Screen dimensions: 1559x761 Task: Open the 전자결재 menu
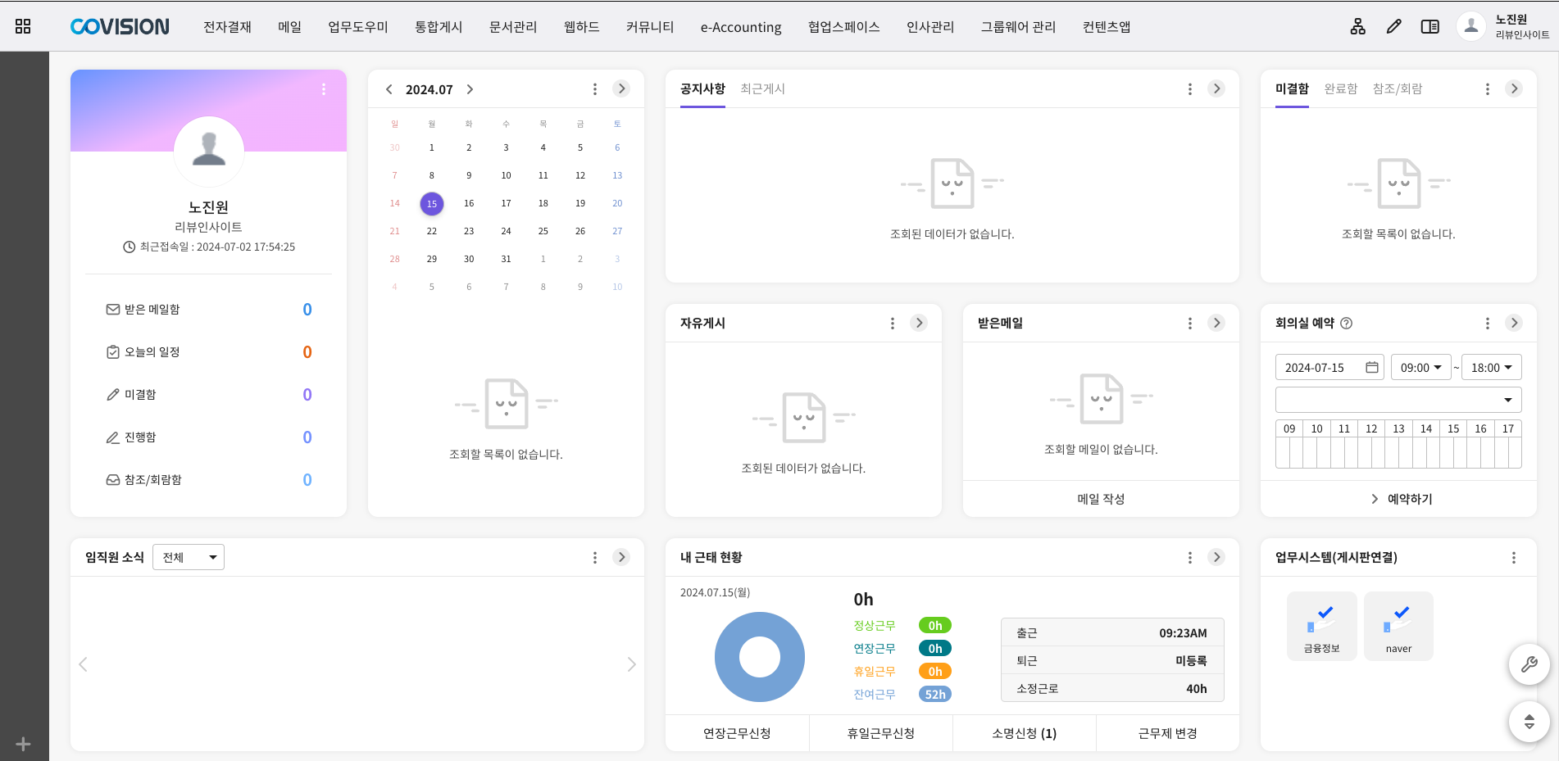click(227, 26)
